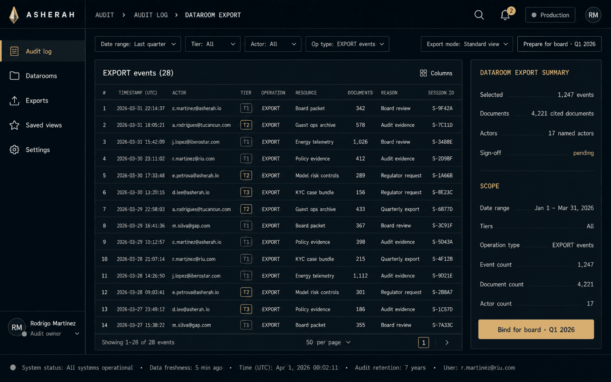Click m.silva@gap.com in row 8
Viewport: 611px width, 382px height.
pyautogui.click(x=191, y=226)
